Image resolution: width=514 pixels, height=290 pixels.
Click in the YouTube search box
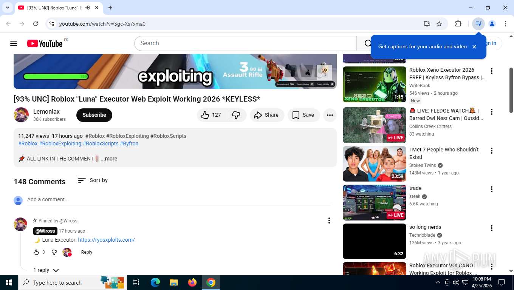(245, 43)
